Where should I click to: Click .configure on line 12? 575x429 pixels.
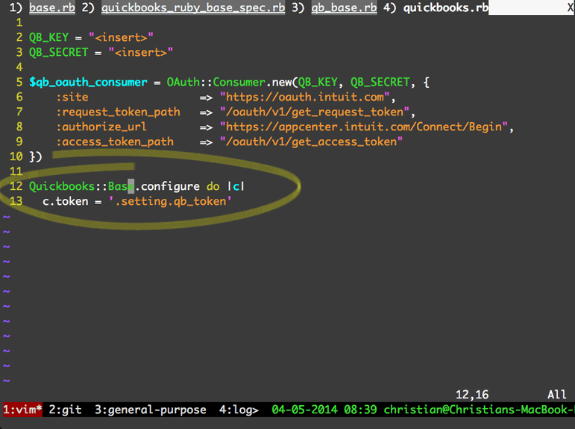pyautogui.click(x=167, y=186)
